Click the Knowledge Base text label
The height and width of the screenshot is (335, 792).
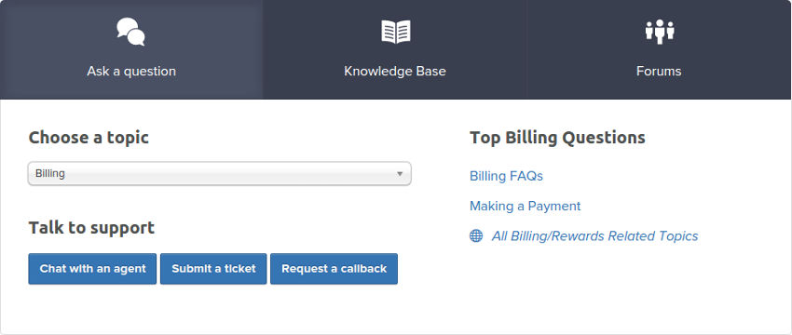click(395, 71)
